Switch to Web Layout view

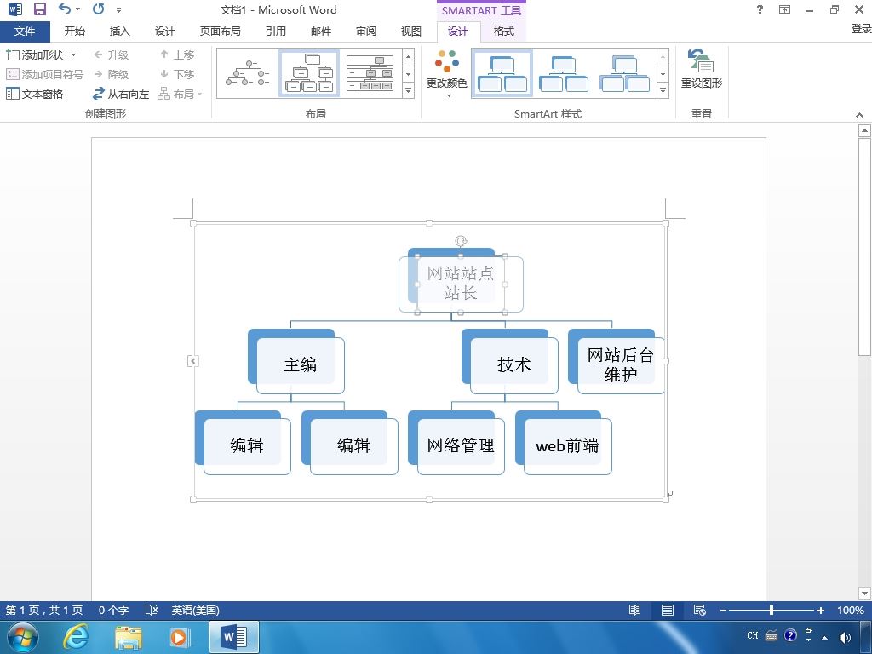700,610
